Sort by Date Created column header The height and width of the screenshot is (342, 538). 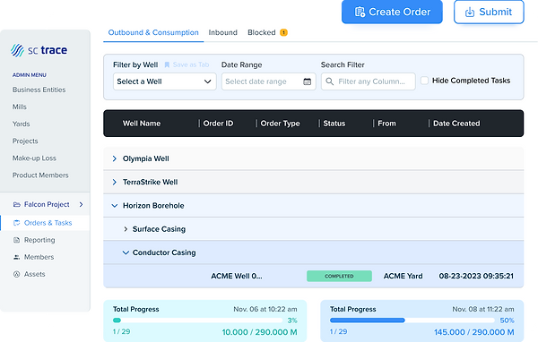pos(456,124)
